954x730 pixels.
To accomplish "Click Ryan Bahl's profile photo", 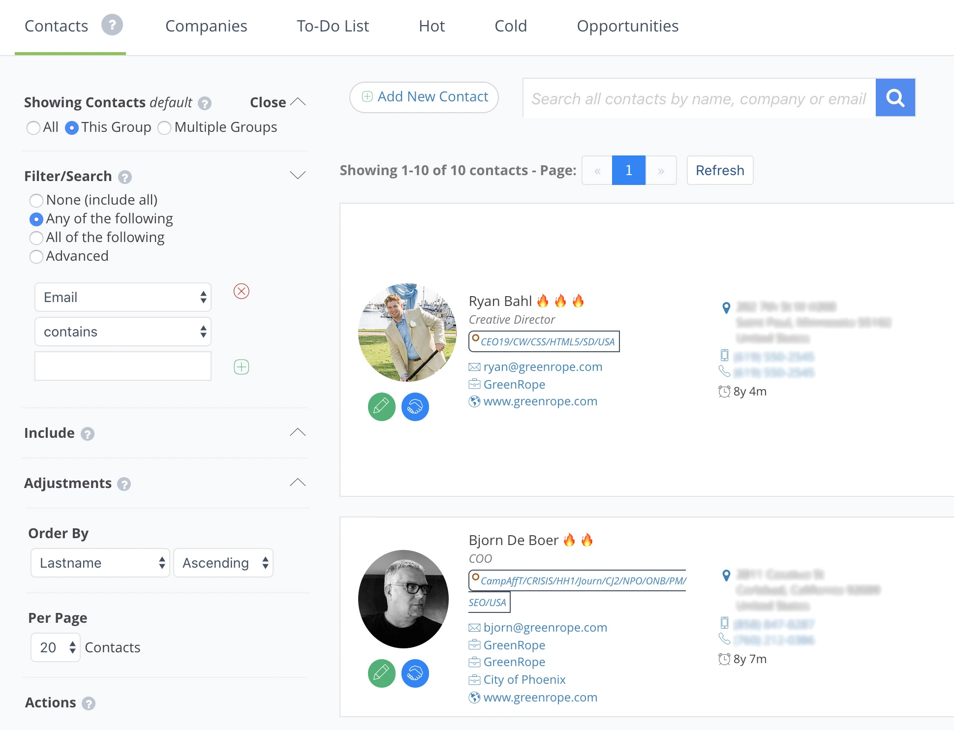I will (x=407, y=333).
